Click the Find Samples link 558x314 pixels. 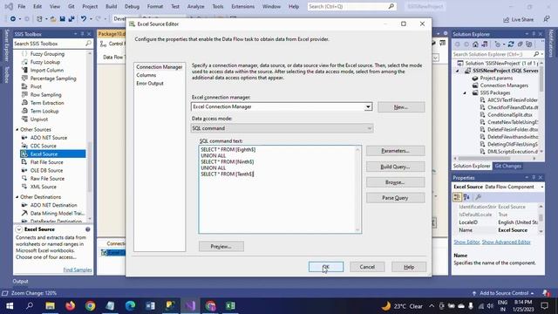[78, 270]
